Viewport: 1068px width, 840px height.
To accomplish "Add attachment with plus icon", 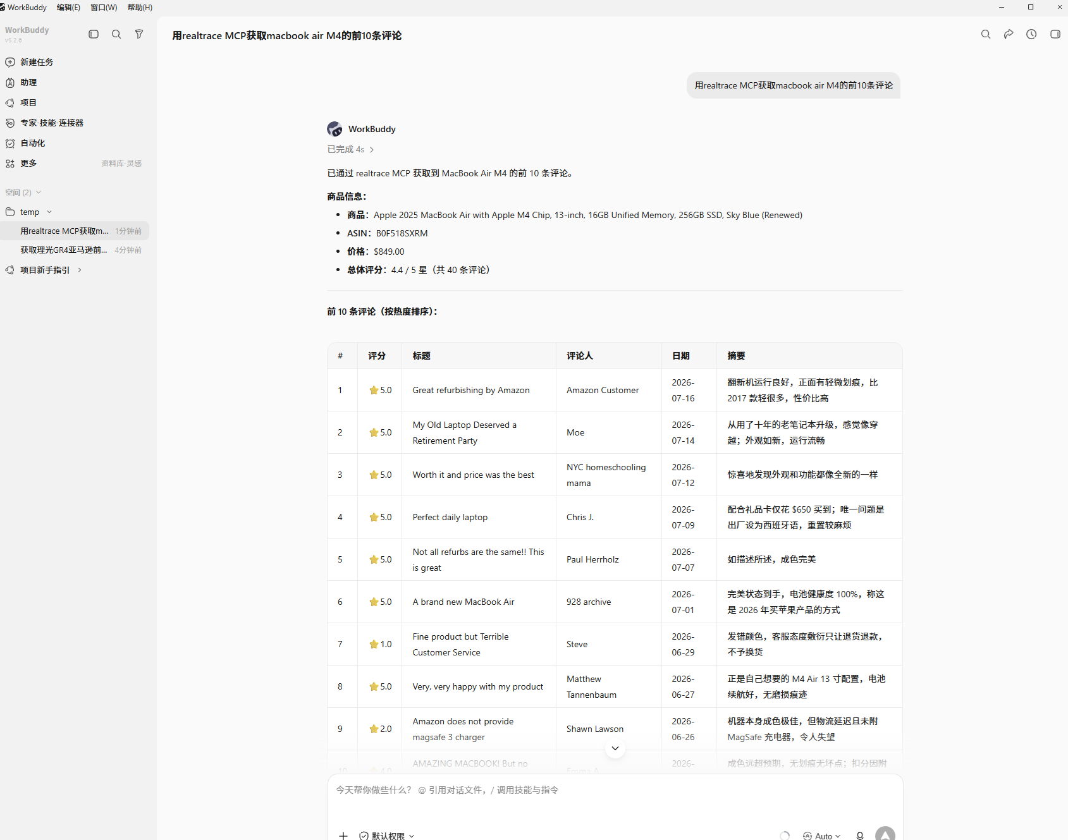I will [343, 836].
